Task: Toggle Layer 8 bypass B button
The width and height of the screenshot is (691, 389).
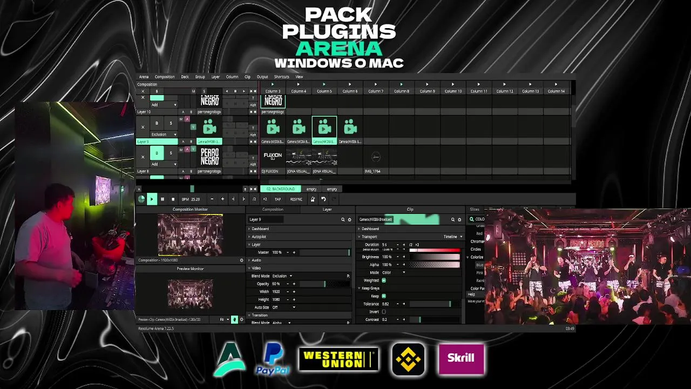Action: pyautogui.click(x=157, y=153)
